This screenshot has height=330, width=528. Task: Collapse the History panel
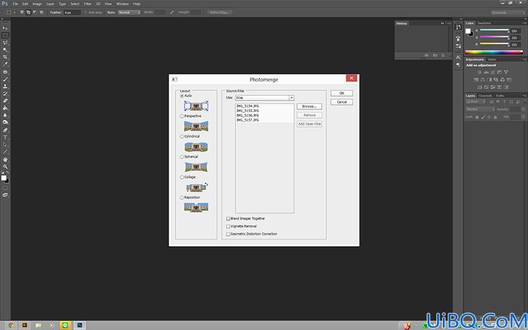443,24
